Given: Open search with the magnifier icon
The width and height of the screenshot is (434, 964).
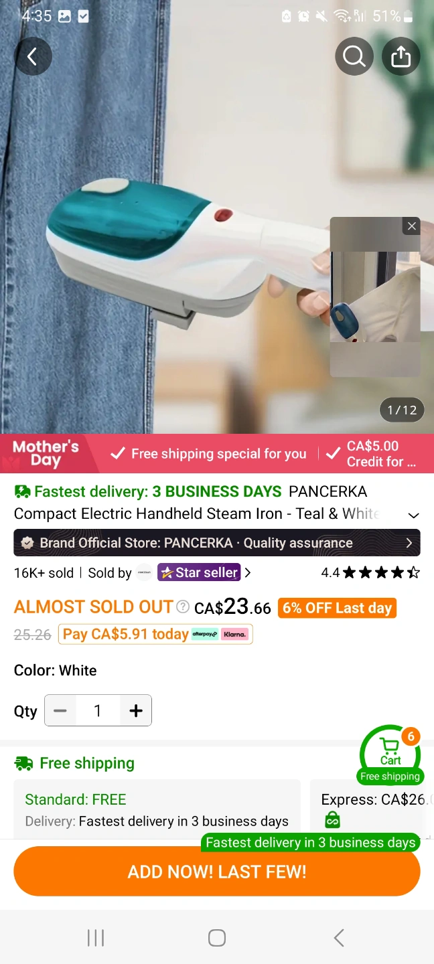Looking at the screenshot, I should point(354,57).
